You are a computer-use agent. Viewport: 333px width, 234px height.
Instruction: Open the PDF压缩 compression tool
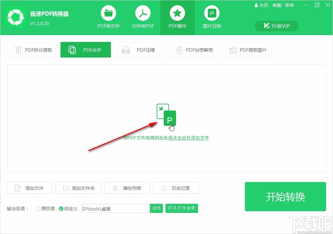[x=139, y=50]
